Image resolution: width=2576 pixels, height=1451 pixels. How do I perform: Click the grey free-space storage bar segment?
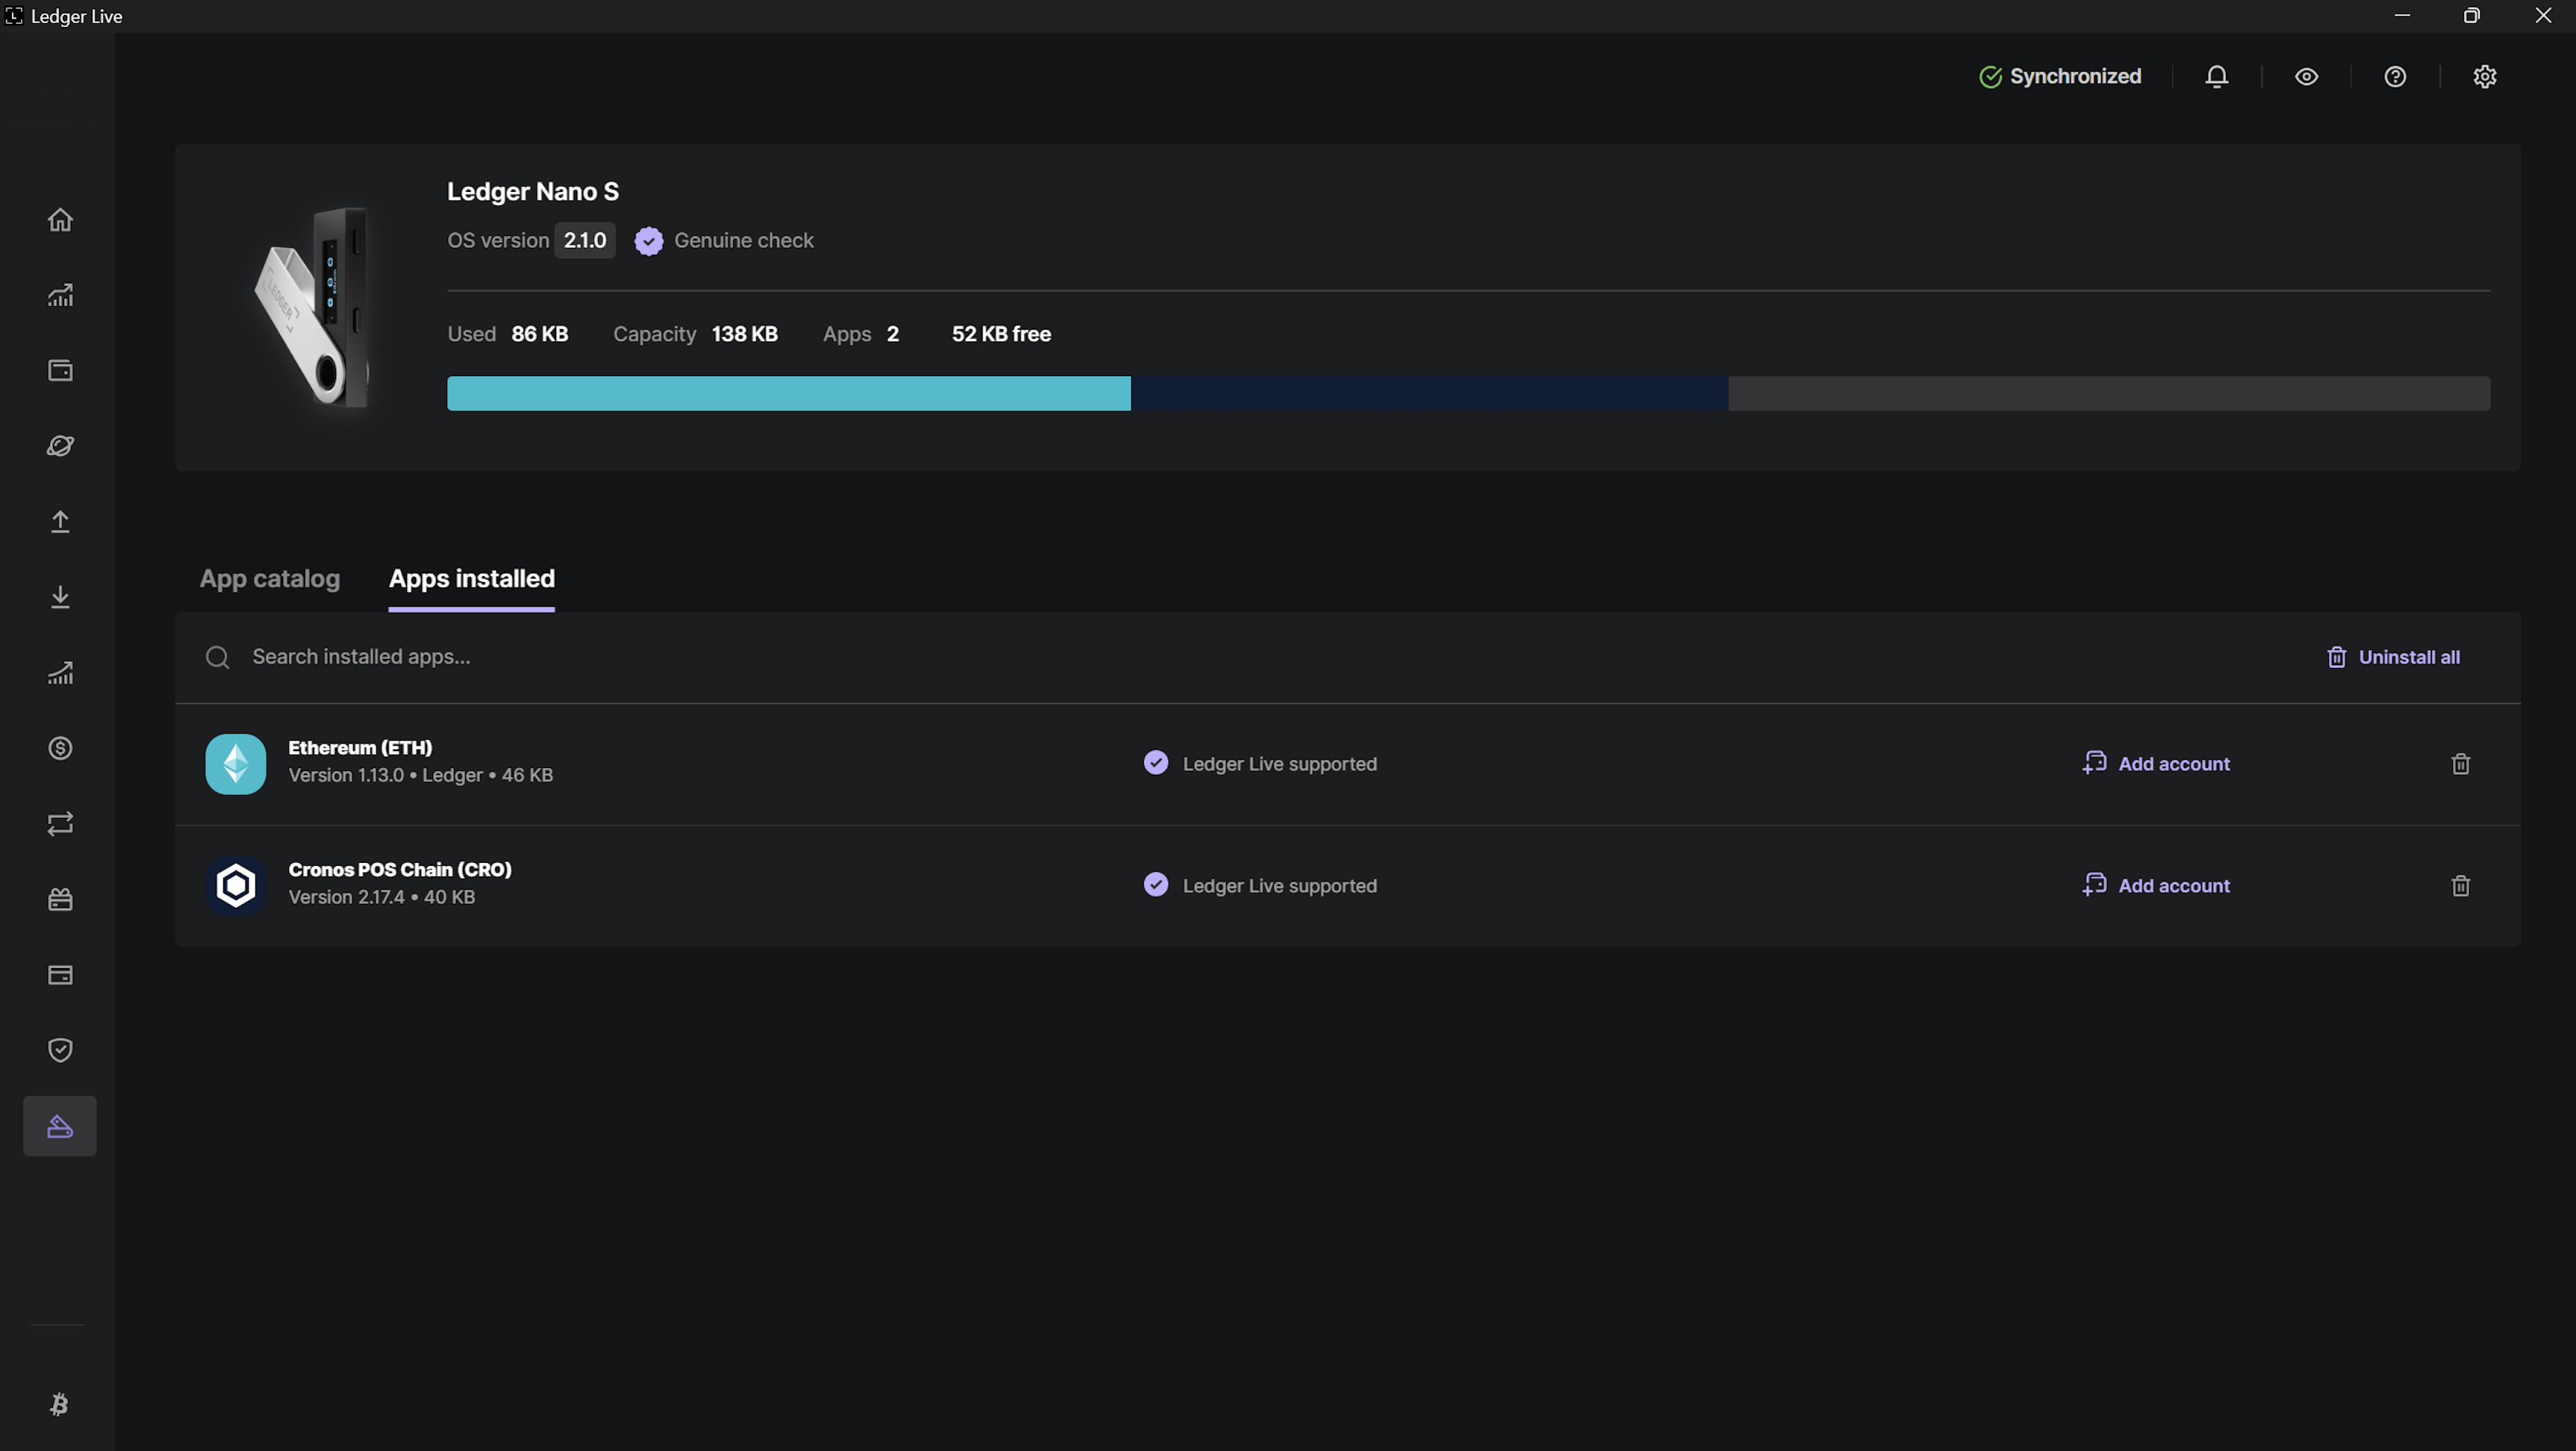[x=2109, y=394]
